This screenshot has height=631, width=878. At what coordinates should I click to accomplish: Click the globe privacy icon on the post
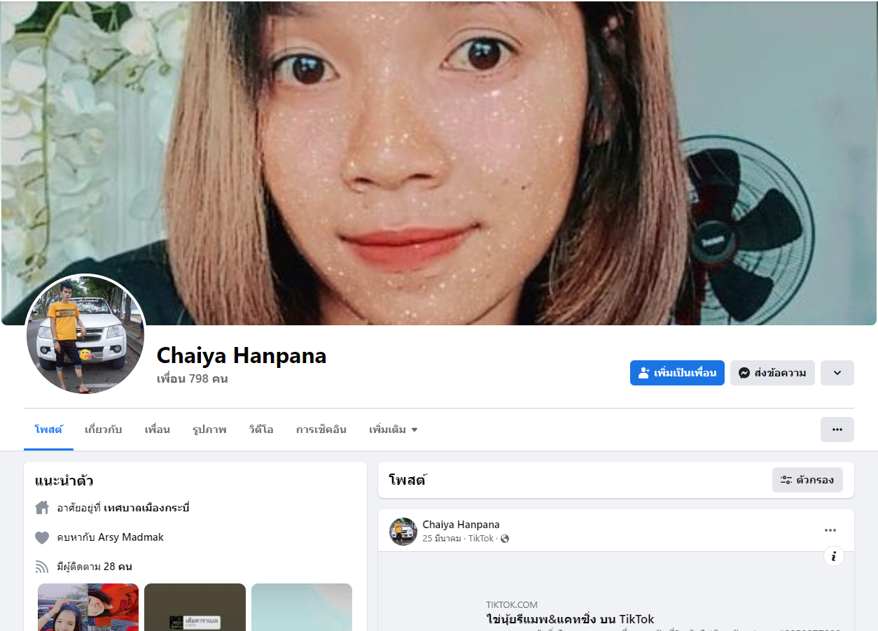tap(505, 539)
